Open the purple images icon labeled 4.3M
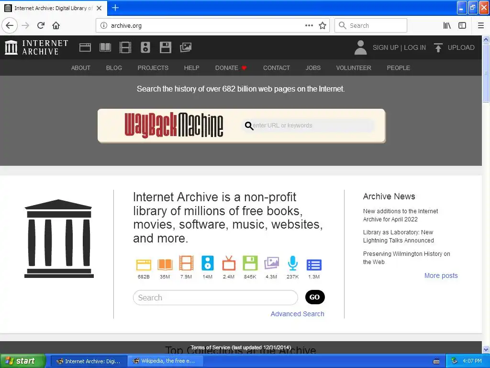Screen dimensions: 490x368 pos(271,263)
